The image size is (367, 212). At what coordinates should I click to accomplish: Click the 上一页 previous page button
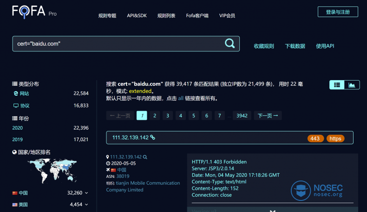point(120,115)
